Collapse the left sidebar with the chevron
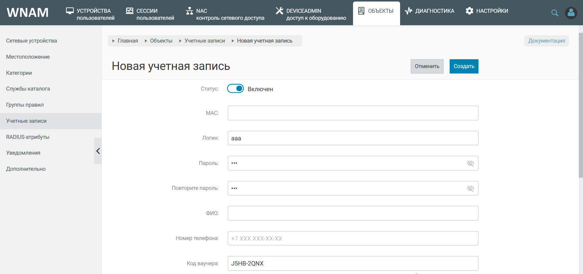Screen dimensions: 583x274 (98, 151)
